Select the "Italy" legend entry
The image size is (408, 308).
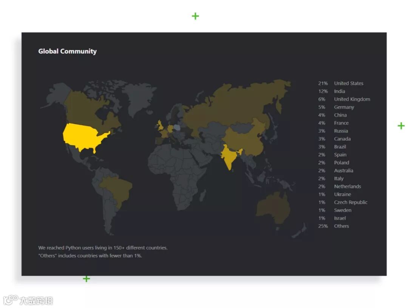tap(338, 179)
